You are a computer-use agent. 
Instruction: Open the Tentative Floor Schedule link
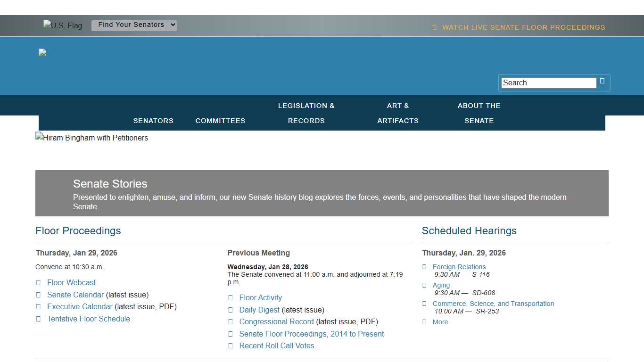click(x=89, y=319)
